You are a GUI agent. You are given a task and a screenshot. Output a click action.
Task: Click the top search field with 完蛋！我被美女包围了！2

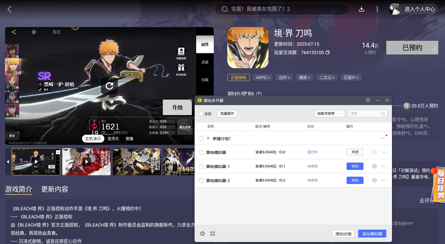[x=282, y=9]
